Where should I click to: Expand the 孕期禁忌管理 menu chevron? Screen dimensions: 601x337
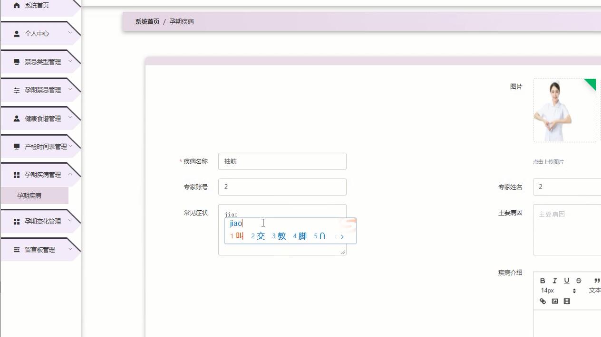[x=70, y=89]
